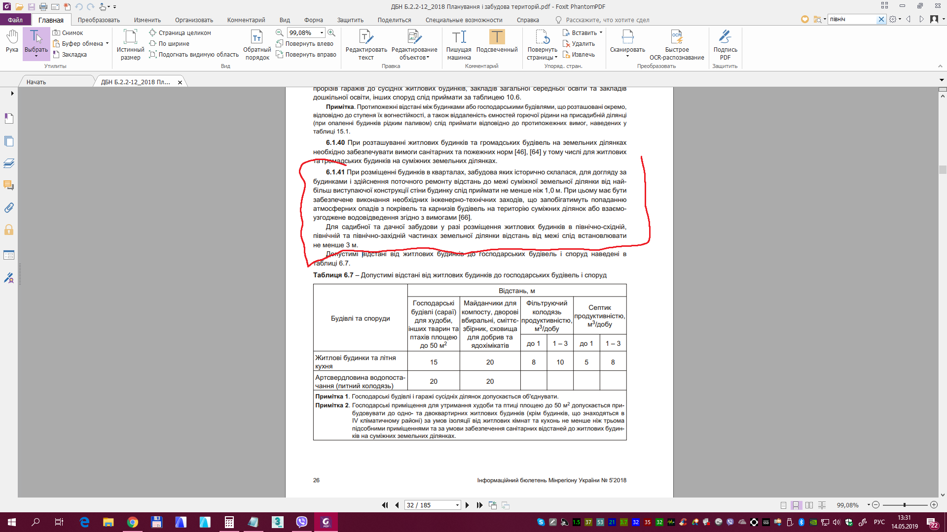Open the Attachments paperclip panel in the sidebar
947x532 pixels.
9,208
